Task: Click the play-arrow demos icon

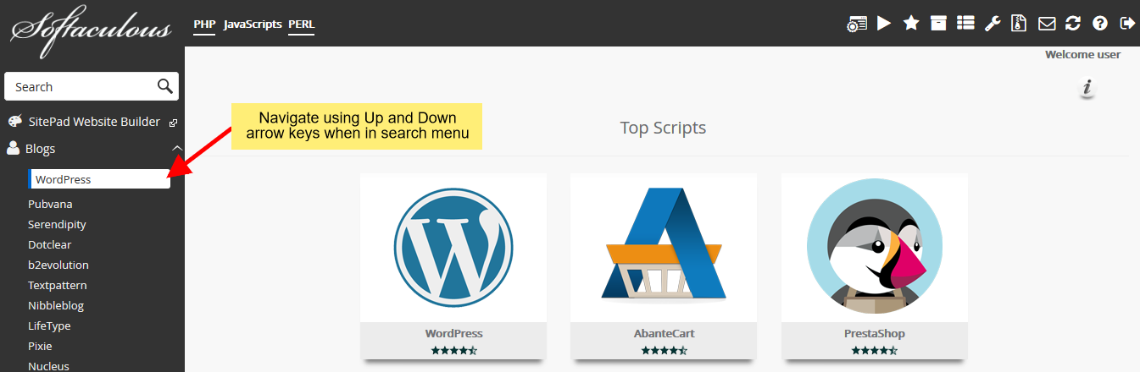Action: click(884, 23)
